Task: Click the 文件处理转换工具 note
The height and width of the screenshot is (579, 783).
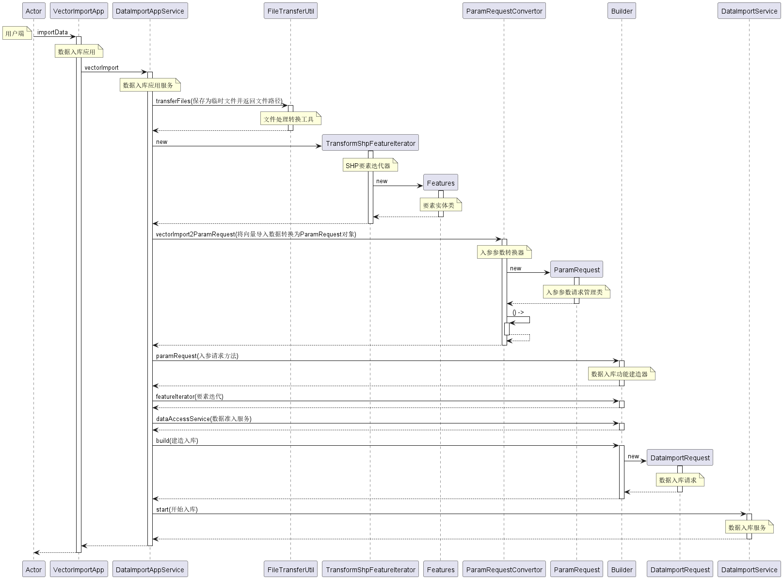Action: click(290, 119)
